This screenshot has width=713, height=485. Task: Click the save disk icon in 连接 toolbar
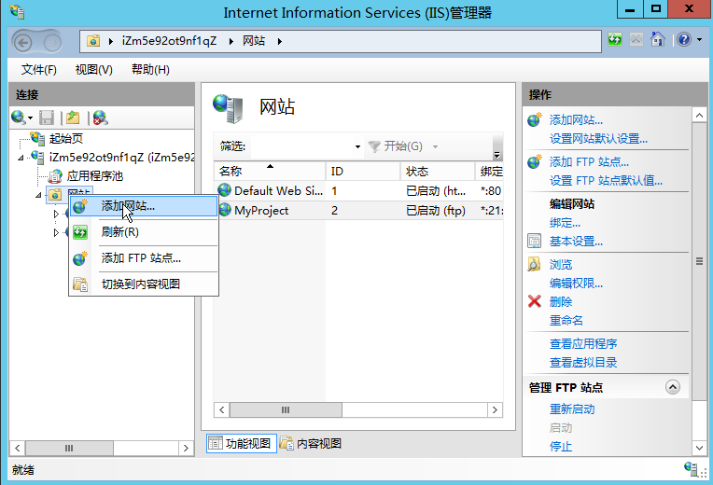click(47, 118)
